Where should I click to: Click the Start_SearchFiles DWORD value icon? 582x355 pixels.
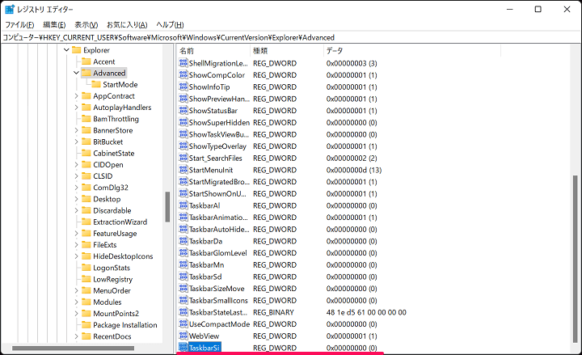pyautogui.click(x=183, y=158)
